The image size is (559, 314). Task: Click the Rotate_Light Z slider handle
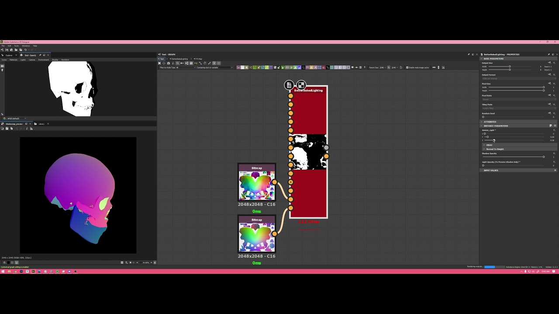(494, 140)
